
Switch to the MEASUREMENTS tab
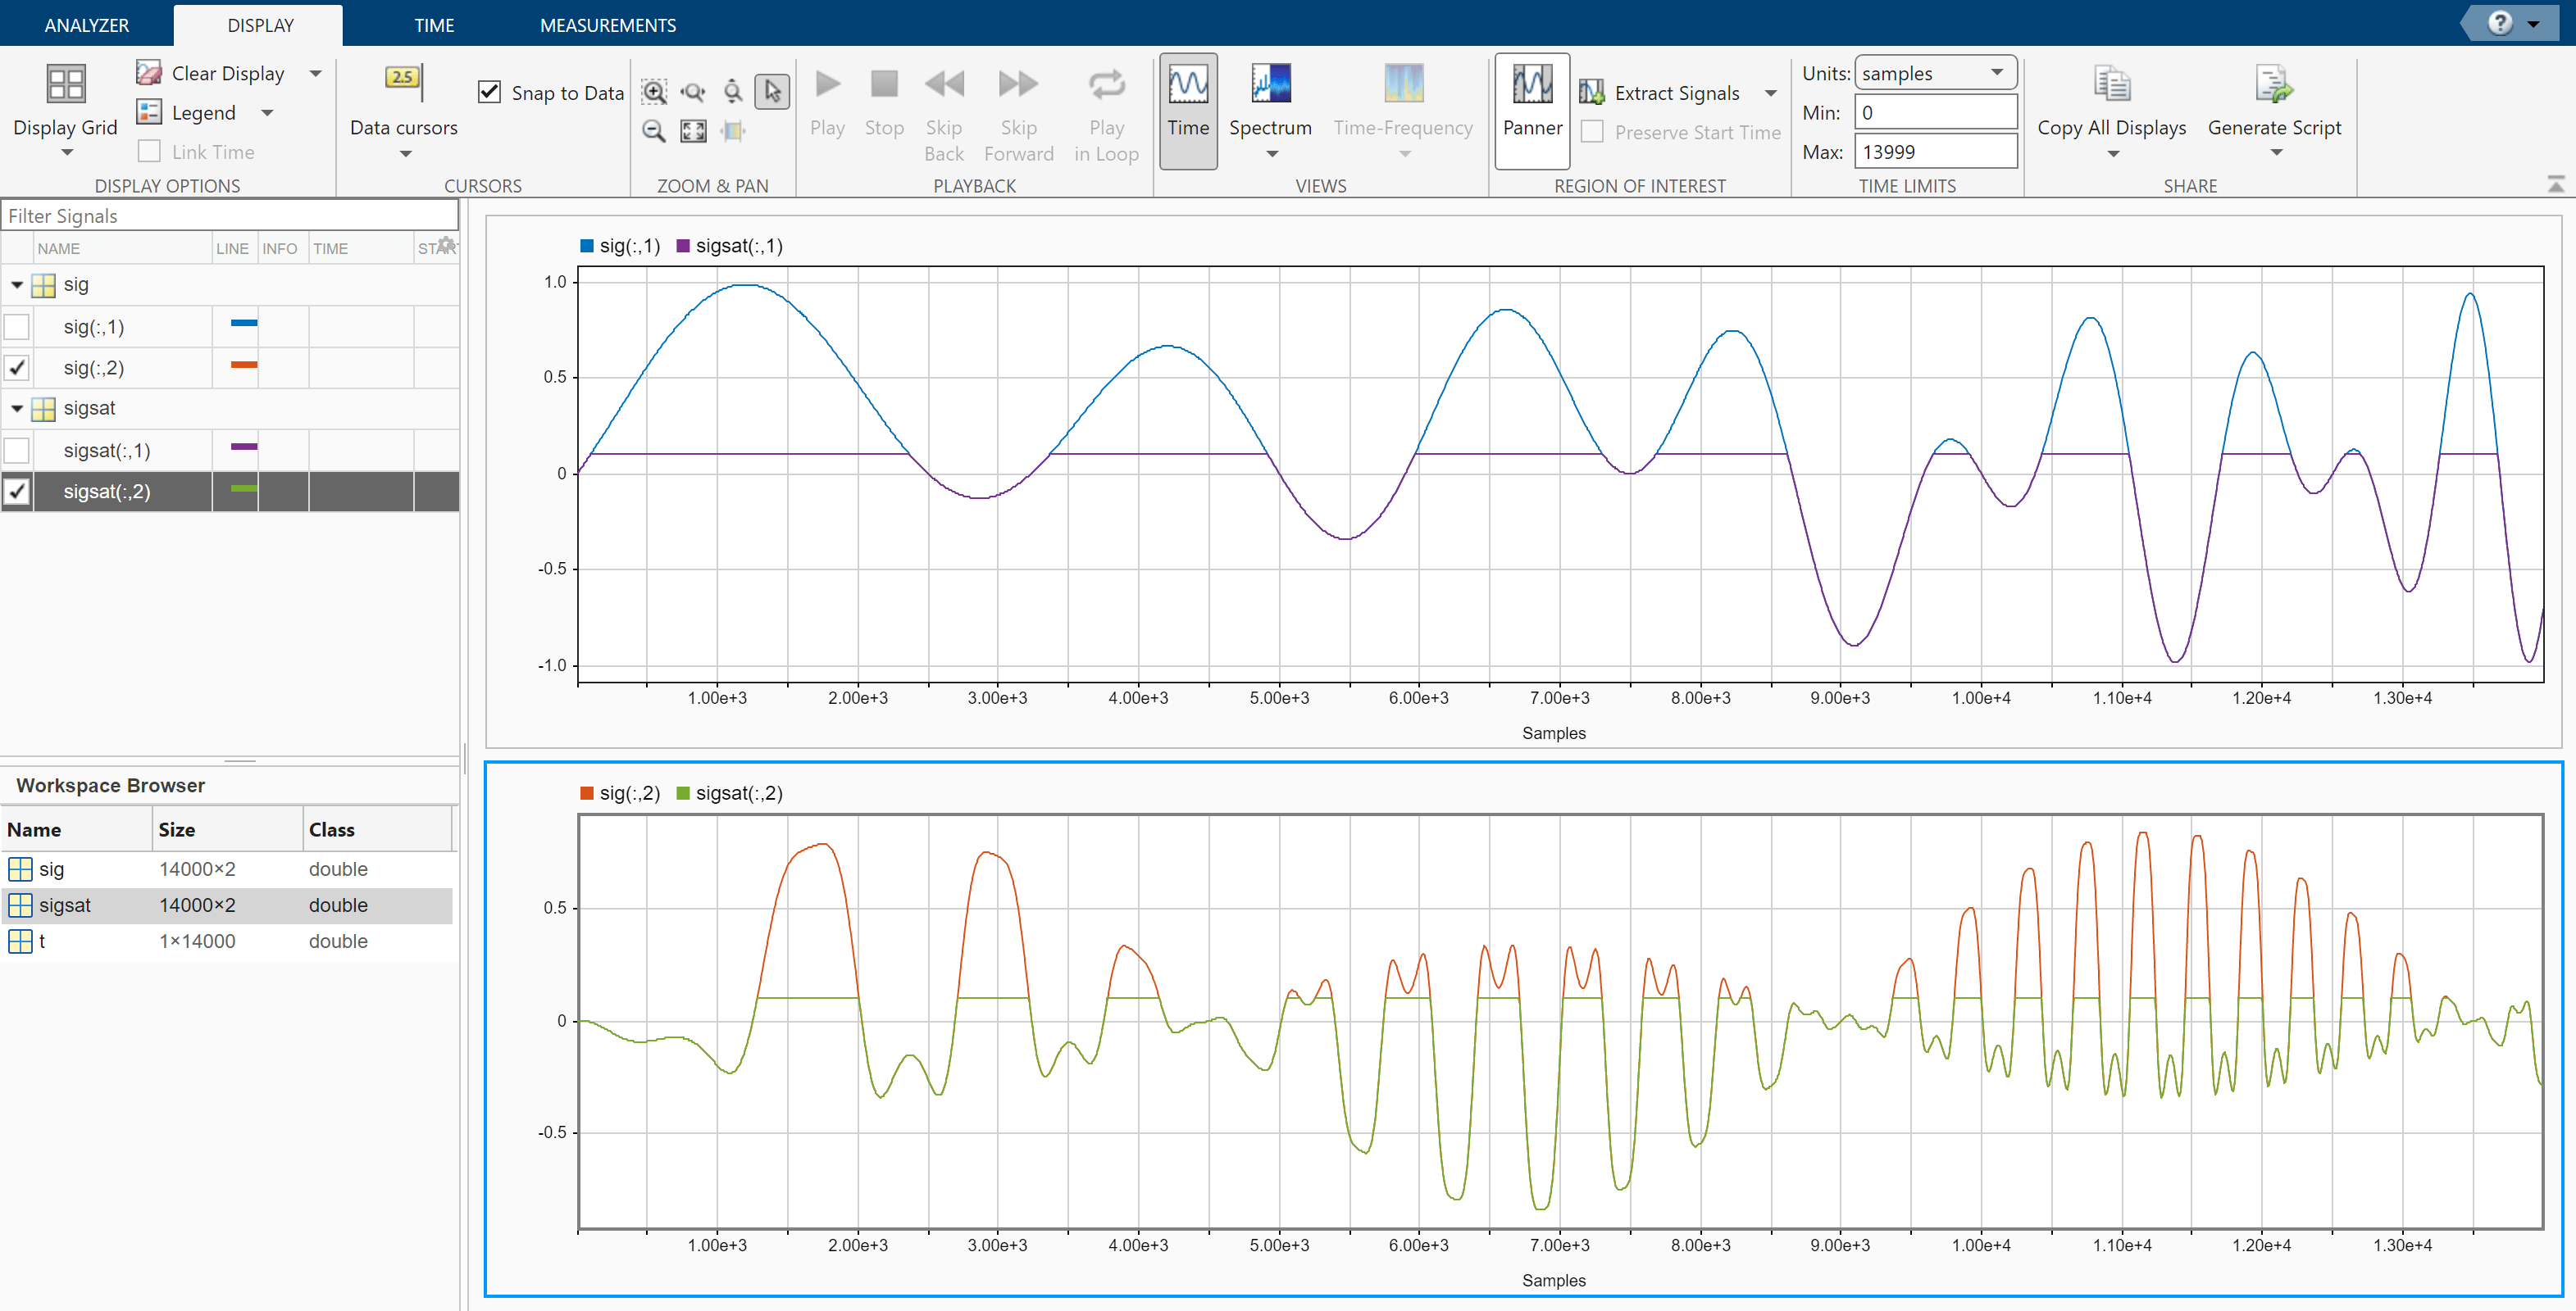coord(607,25)
